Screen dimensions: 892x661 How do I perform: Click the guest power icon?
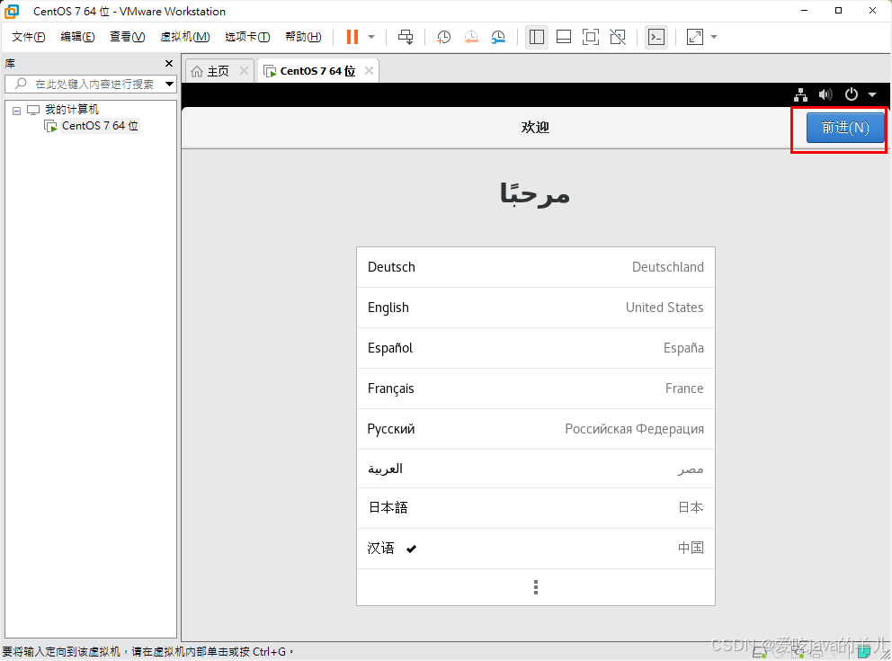851,94
